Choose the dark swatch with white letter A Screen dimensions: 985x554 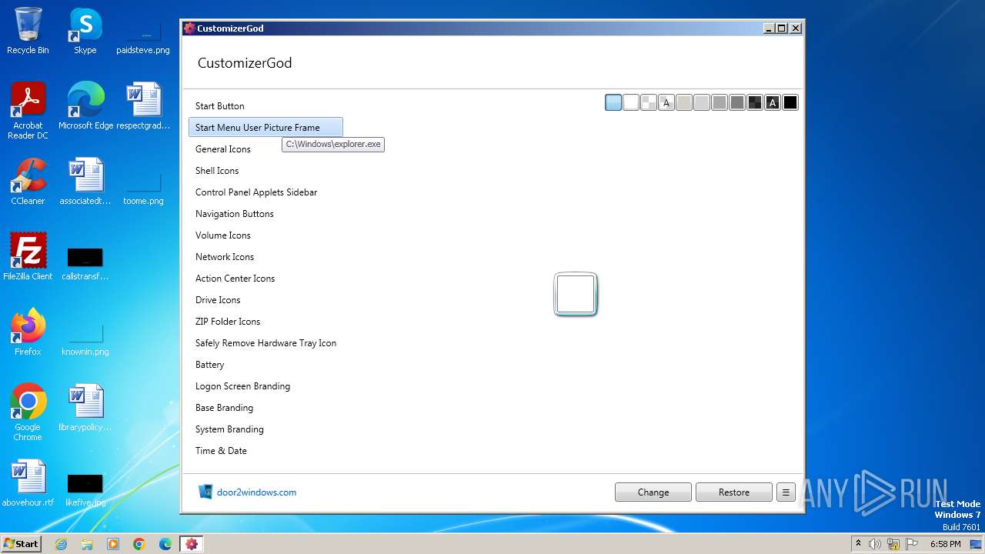[773, 103]
